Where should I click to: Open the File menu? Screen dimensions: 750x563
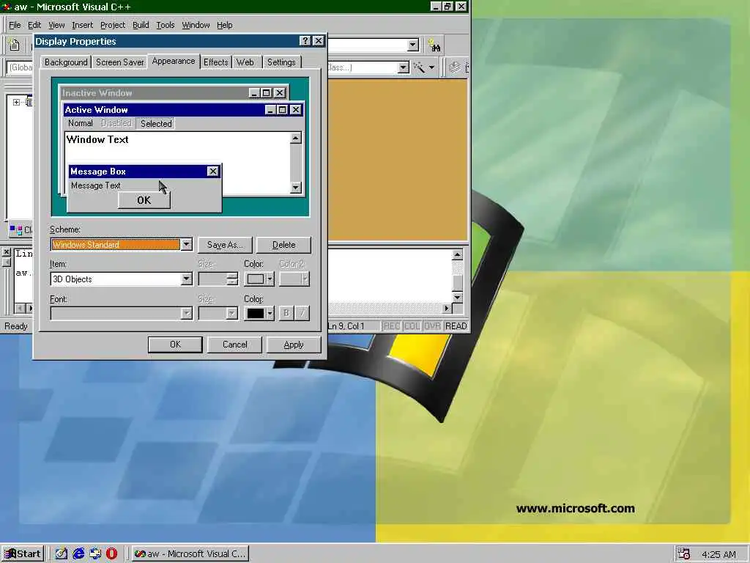(15, 25)
